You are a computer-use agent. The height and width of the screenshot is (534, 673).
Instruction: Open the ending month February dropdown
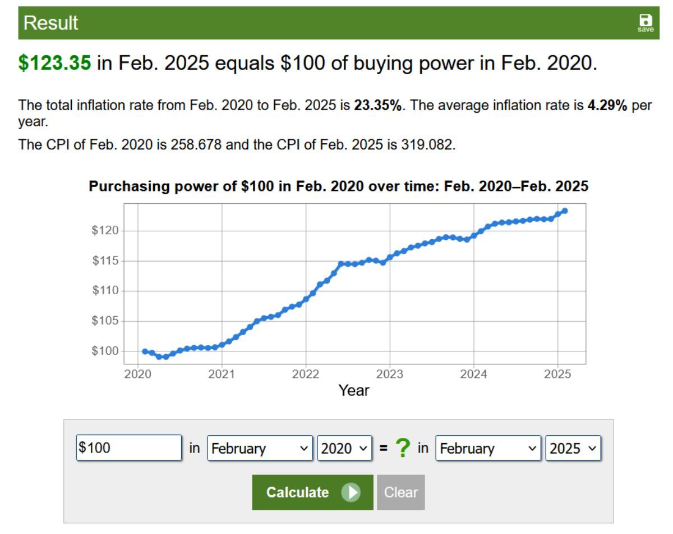click(488, 449)
